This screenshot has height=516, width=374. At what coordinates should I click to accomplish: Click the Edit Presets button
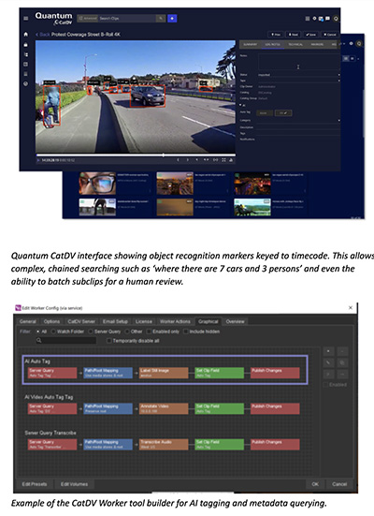[x=35, y=484]
